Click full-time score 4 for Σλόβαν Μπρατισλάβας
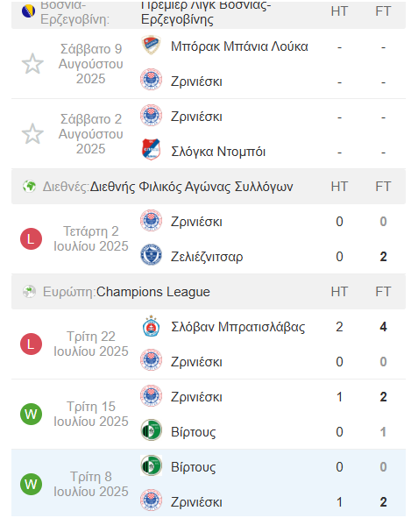 click(383, 327)
